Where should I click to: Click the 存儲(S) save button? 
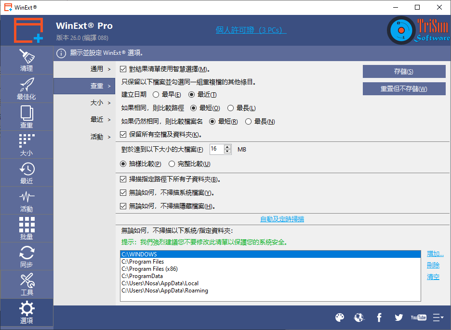tap(404, 72)
